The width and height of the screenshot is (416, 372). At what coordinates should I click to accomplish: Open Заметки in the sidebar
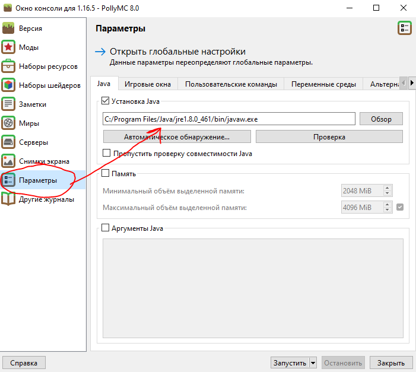coord(33,104)
